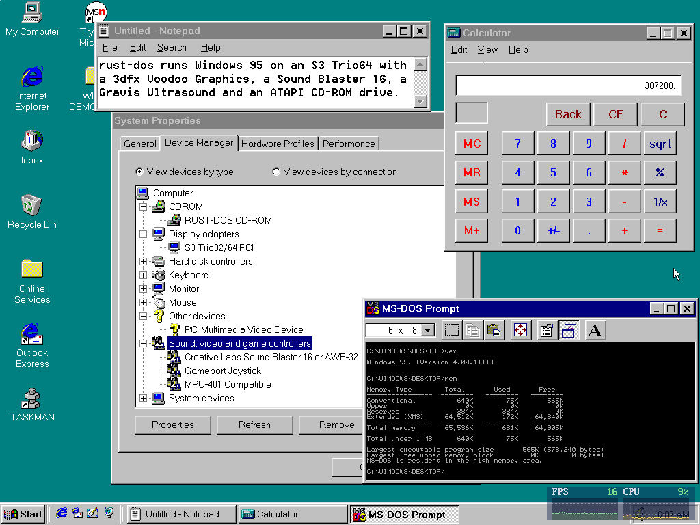The height and width of the screenshot is (525, 700).
Task: Switch to the Hardware Profiles tab
Action: point(278,144)
